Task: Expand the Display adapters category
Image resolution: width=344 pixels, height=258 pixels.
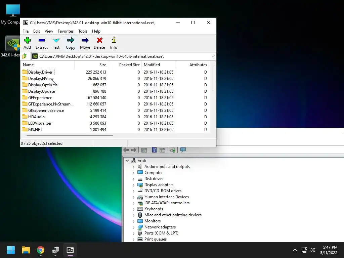Action: pos(133,185)
